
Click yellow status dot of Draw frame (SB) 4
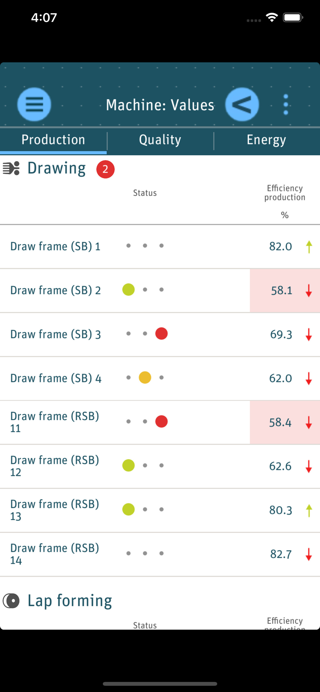pos(145,377)
